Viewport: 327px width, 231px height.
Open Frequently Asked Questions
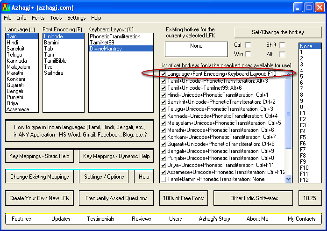point(116,198)
